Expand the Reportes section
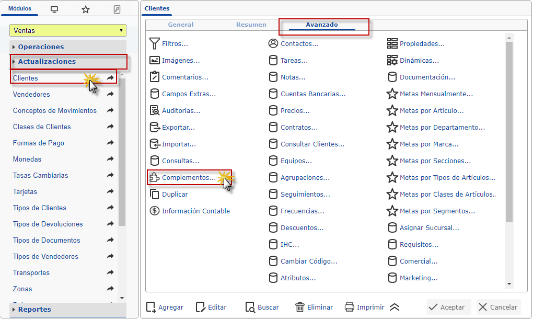The width and height of the screenshot is (533, 319). [x=68, y=310]
